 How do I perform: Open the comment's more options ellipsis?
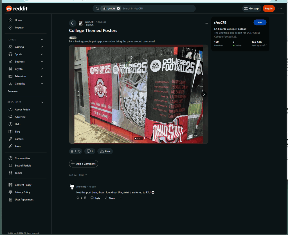(x=121, y=198)
